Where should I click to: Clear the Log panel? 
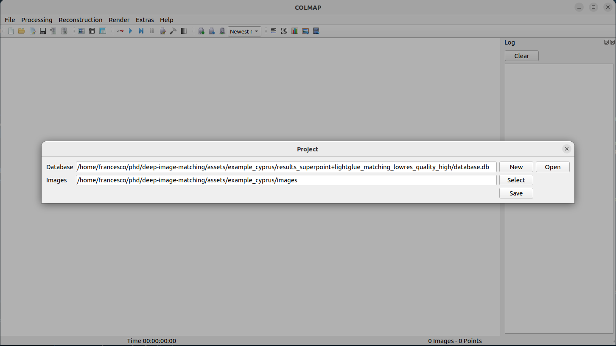click(522, 56)
